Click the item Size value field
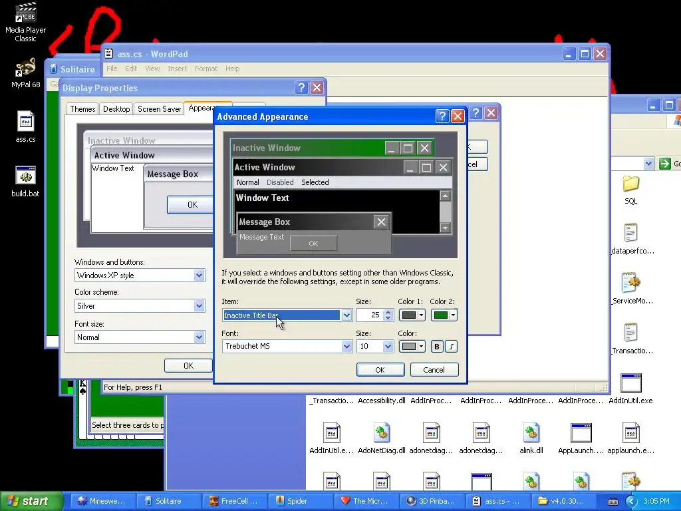 [370, 315]
